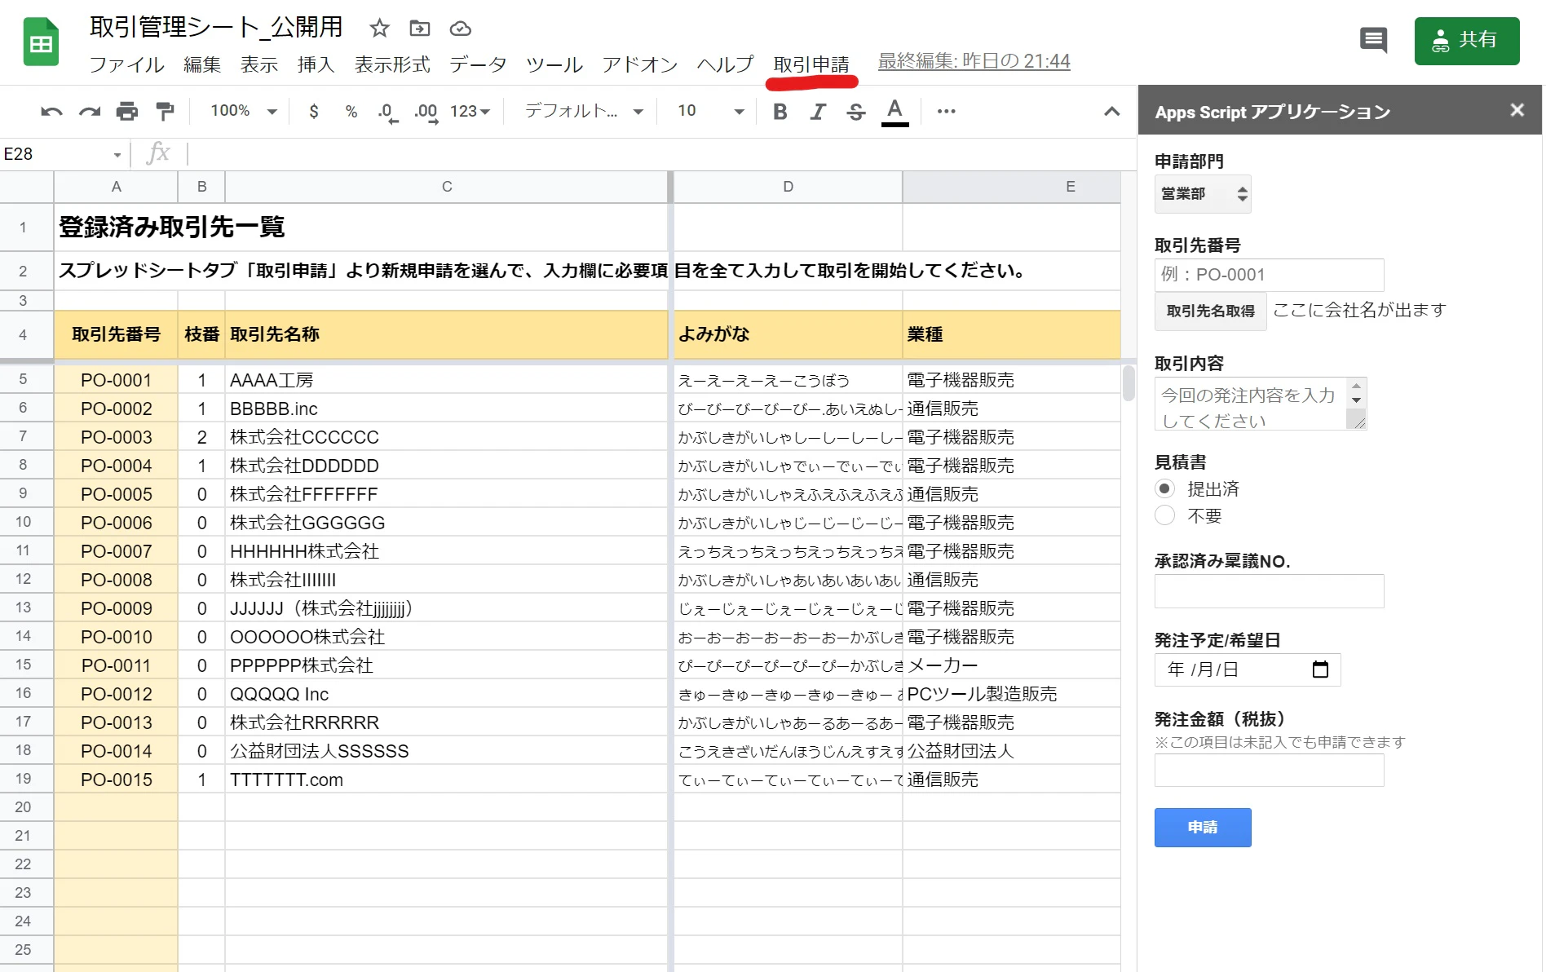
Task: Open the comment history icon
Action: point(1373,39)
